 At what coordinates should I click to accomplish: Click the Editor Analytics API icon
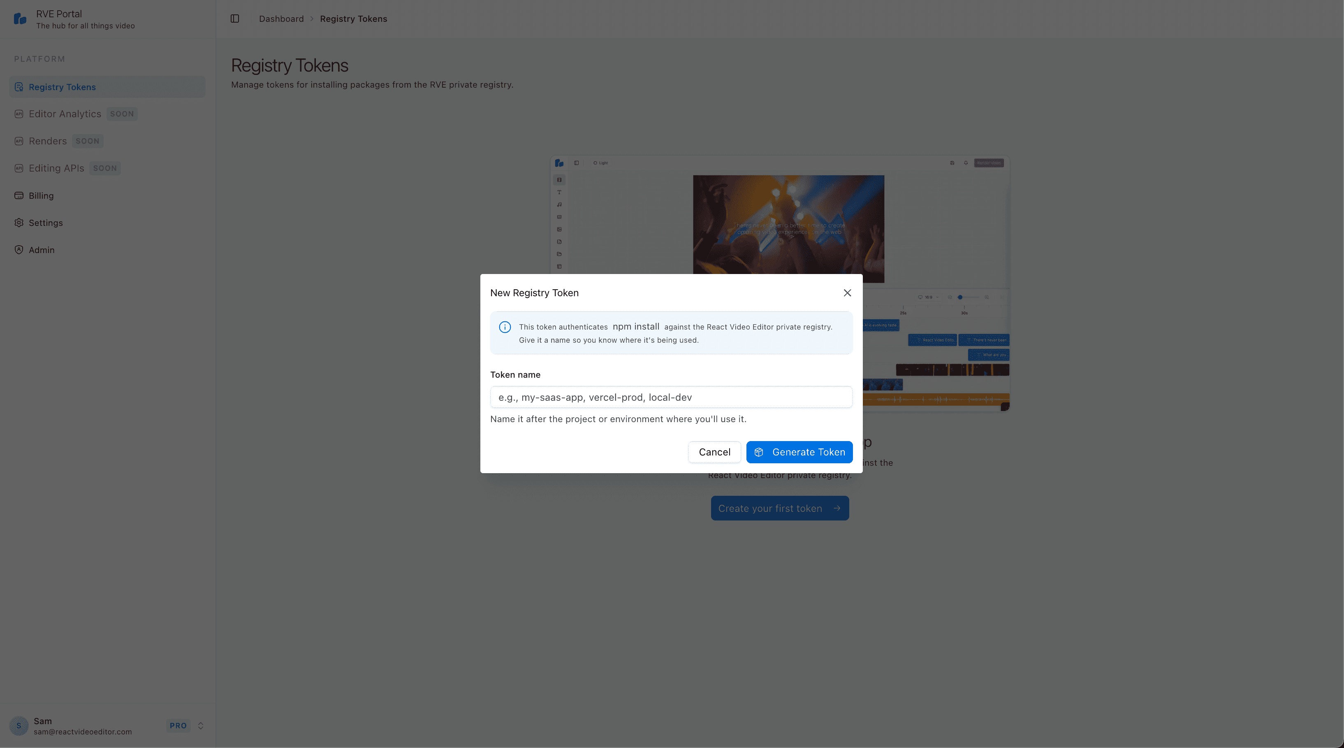point(19,114)
